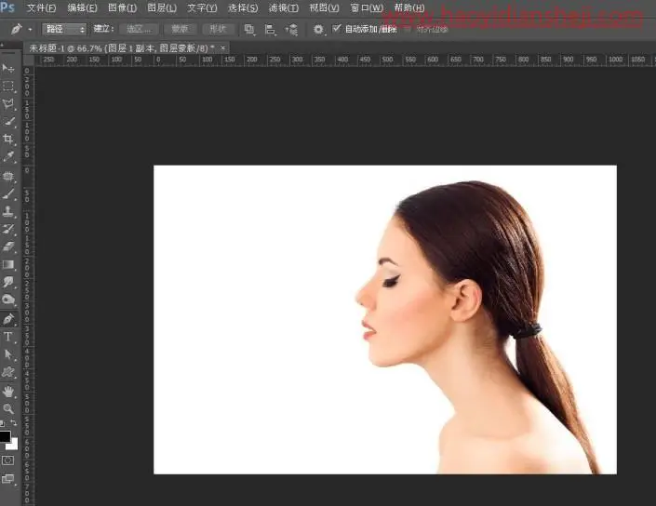Select the Hand tool
The image size is (656, 506).
pyautogui.click(x=8, y=392)
